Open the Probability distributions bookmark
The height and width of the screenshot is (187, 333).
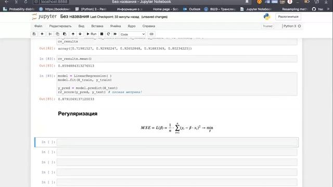click(19, 9)
